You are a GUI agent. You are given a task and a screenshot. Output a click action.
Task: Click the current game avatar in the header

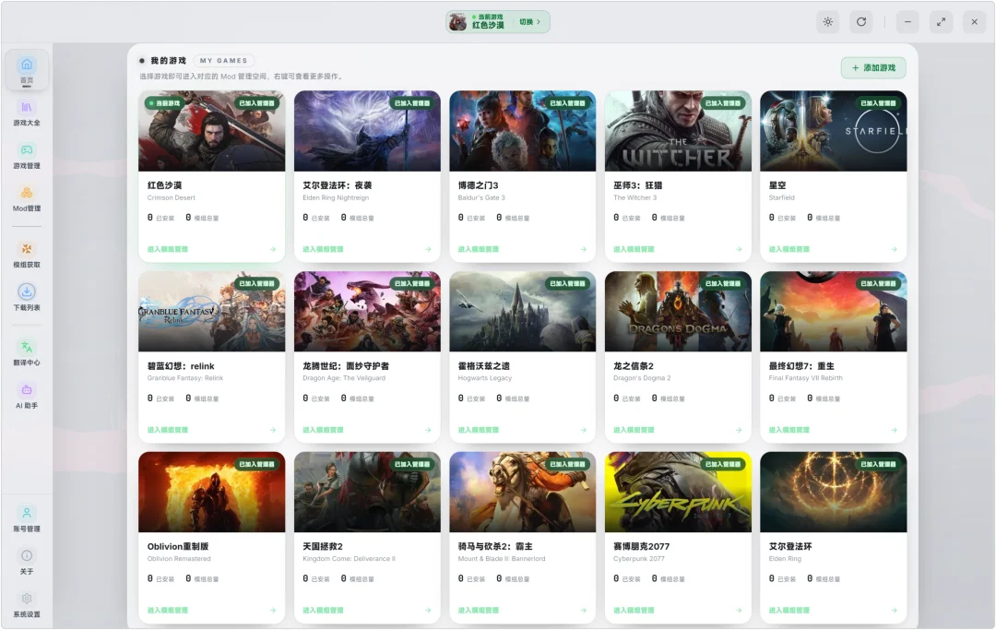pos(457,22)
